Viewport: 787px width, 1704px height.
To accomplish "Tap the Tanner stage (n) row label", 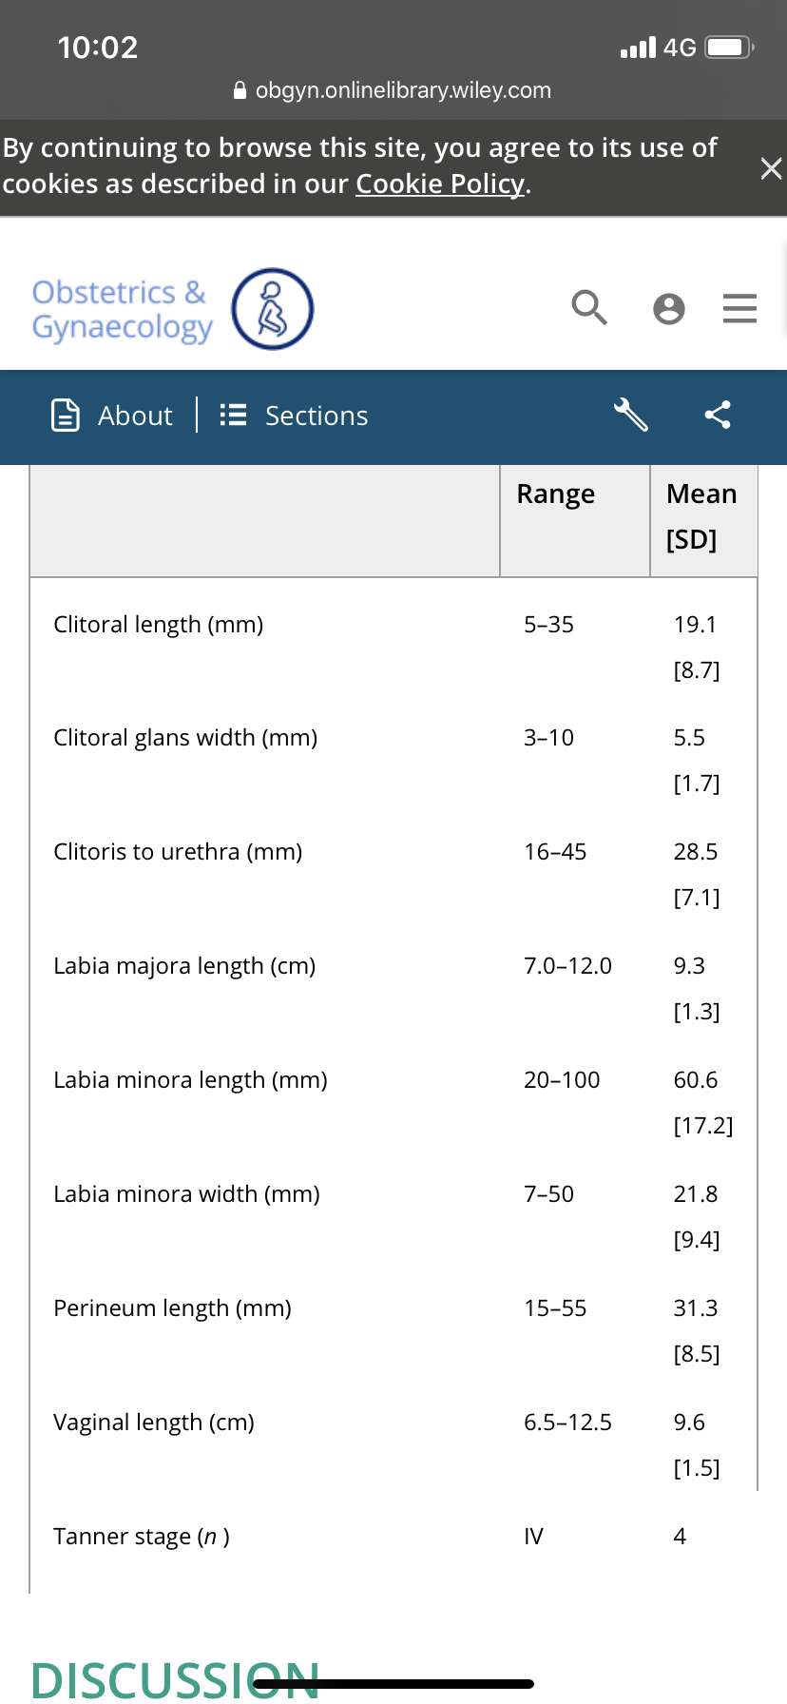I will tap(142, 1537).
